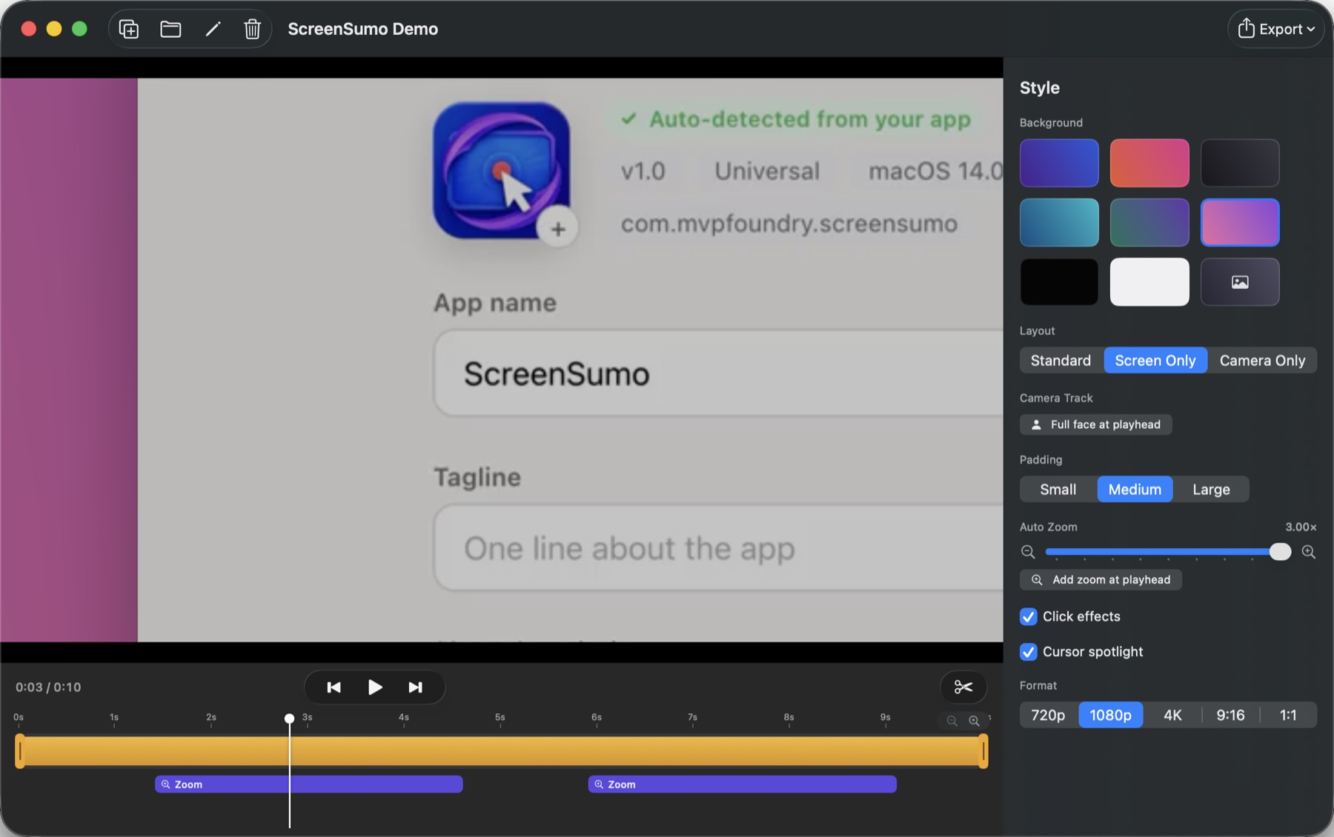1334x837 pixels.
Task: Select 1:1 square format
Action: point(1288,716)
